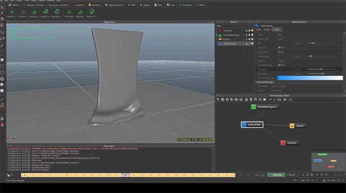The image size is (346, 193).
Task: Click the frame 24 marker on timeline
Action: (x=125, y=175)
